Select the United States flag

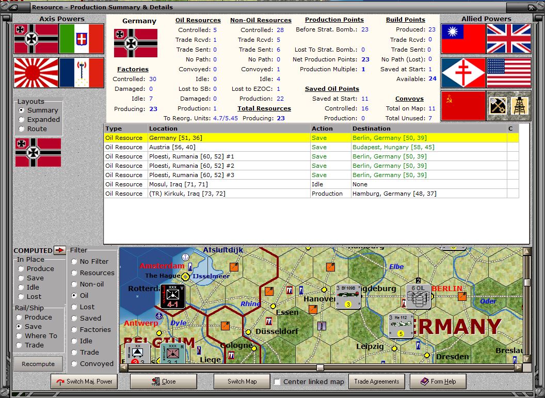pyautogui.click(x=509, y=73)
